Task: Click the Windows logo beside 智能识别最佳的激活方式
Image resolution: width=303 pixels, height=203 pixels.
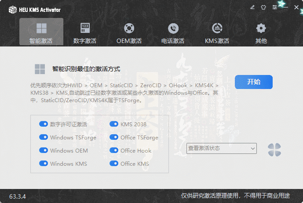Action: (40, 69)
